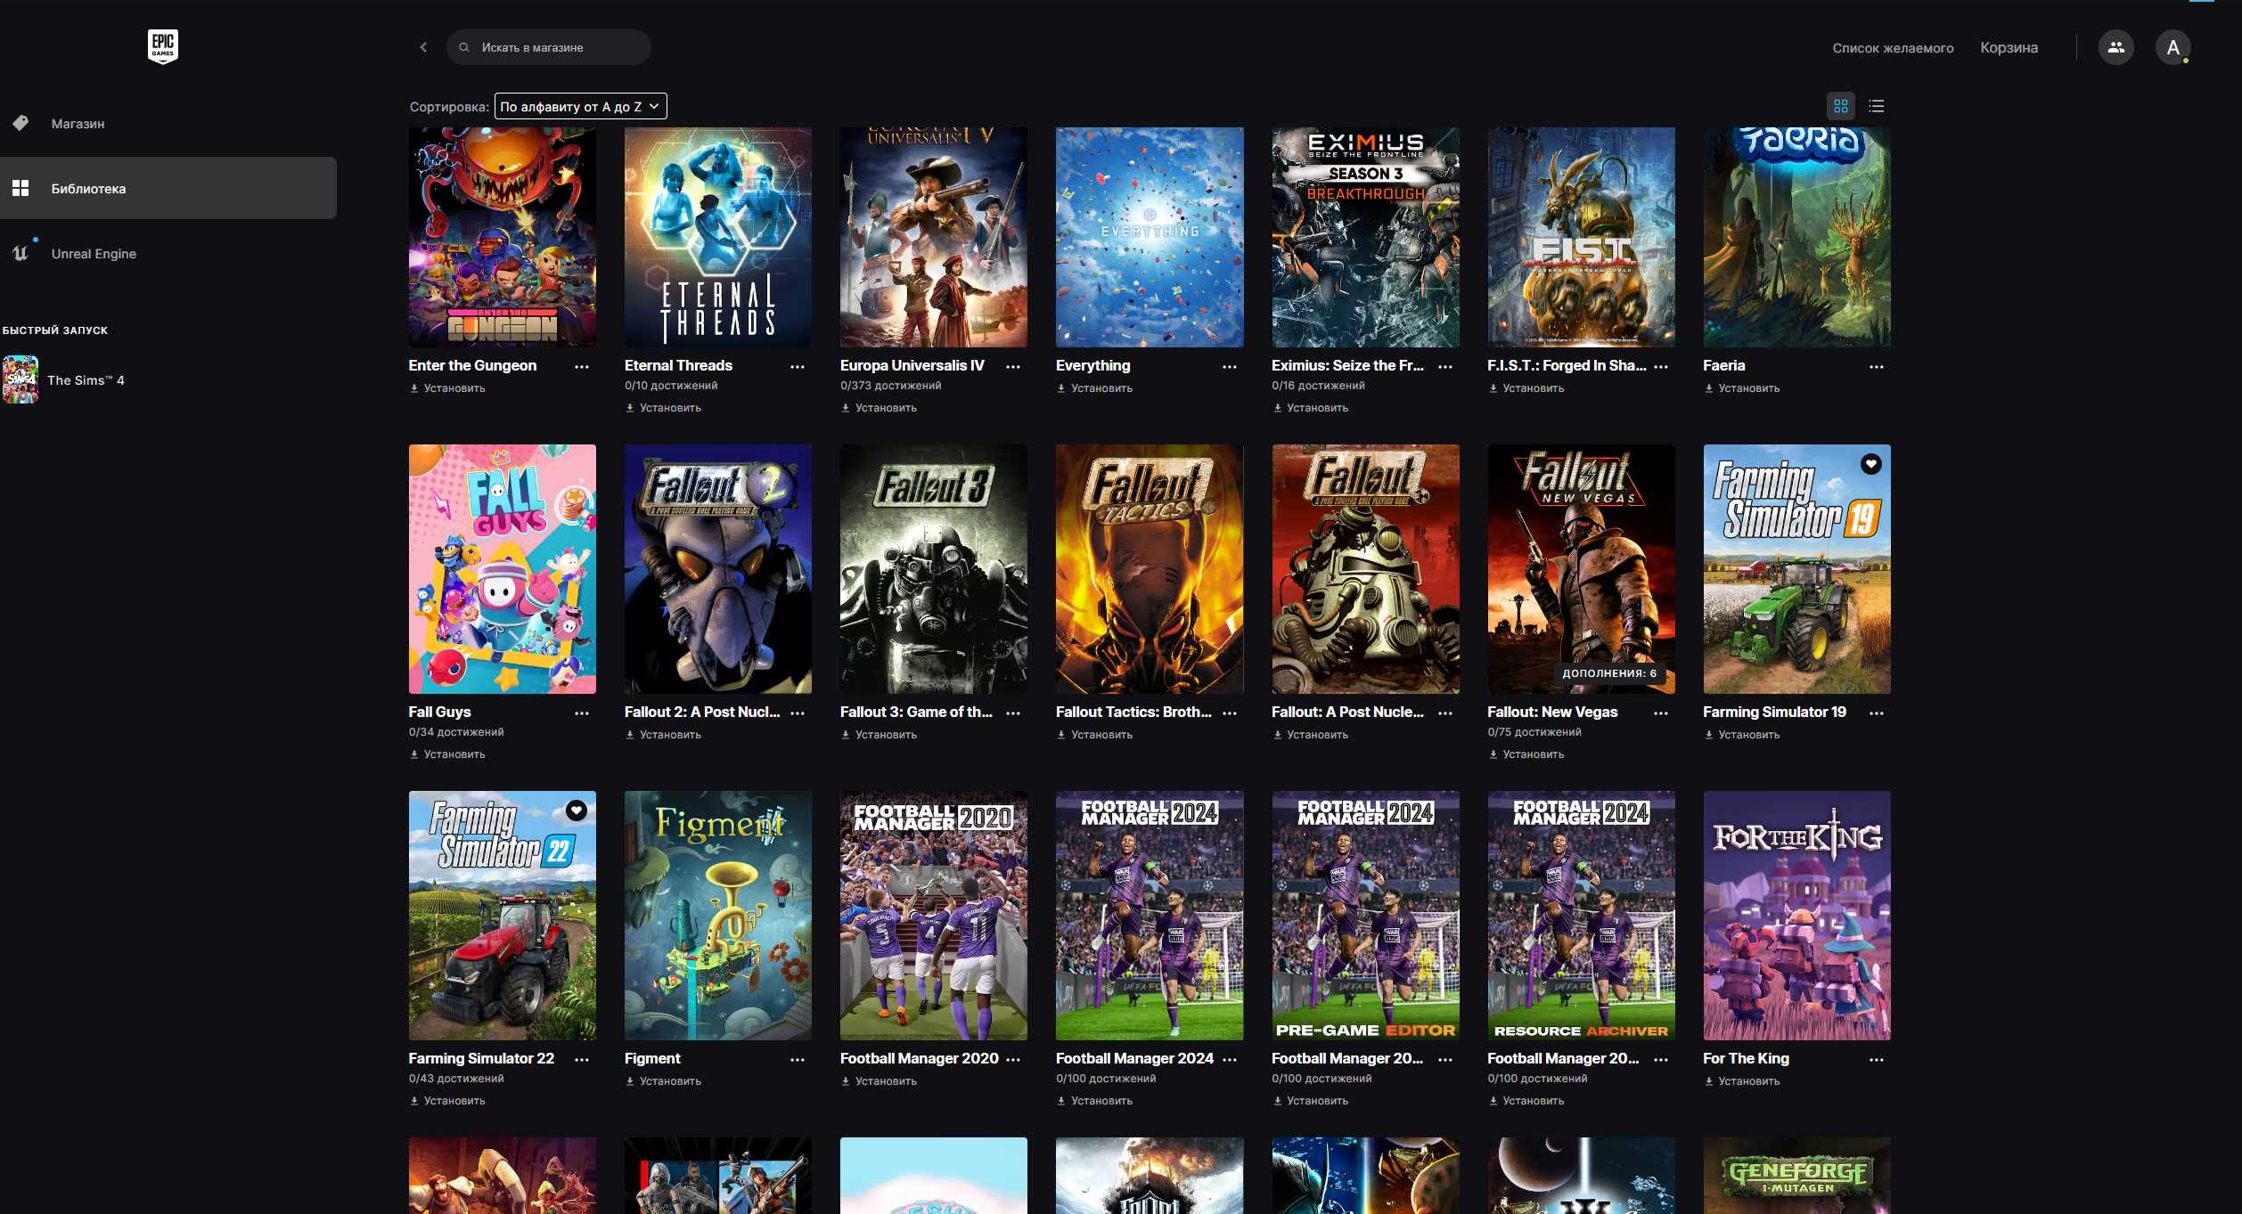The width and height of the screenshot is (2242, 1214).
Task: Open options menu for Figment
Action: coord(798,1060)
